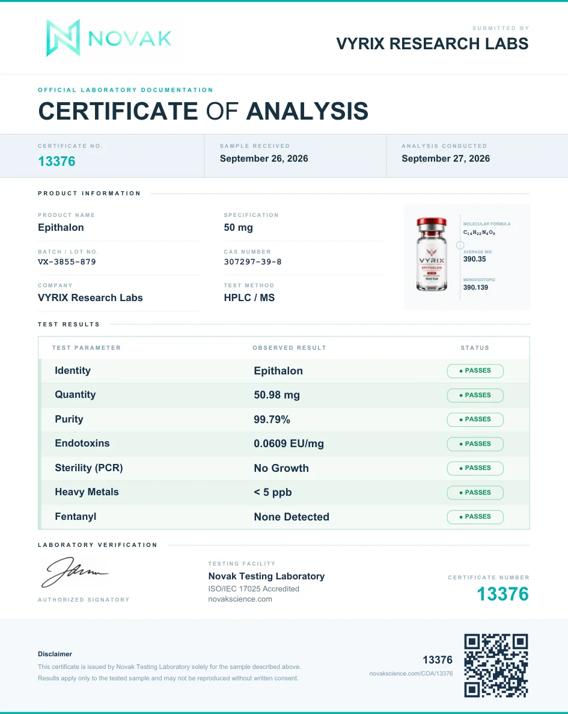Screen dimensions: 568x714
Task: Click the company value VYRIX Research Labs
Action: [x=90, y=298]
